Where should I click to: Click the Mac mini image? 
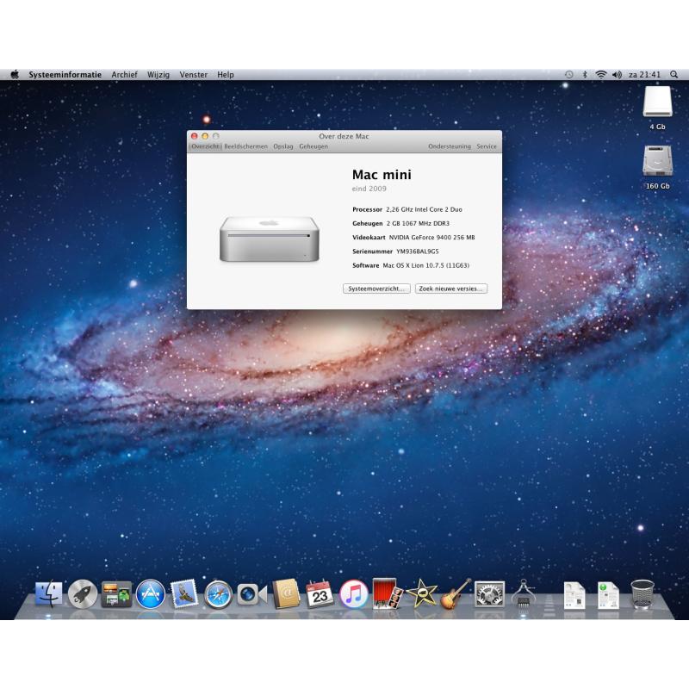(x=270, y=239)
